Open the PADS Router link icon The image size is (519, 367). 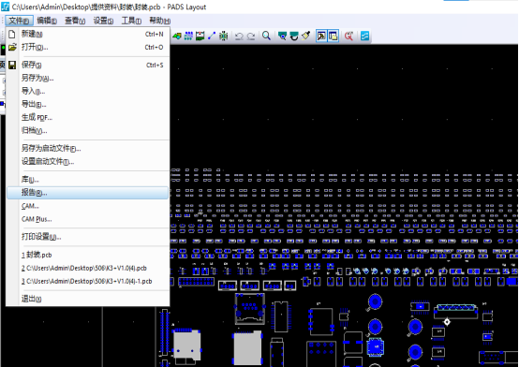(x=364, y=36)
